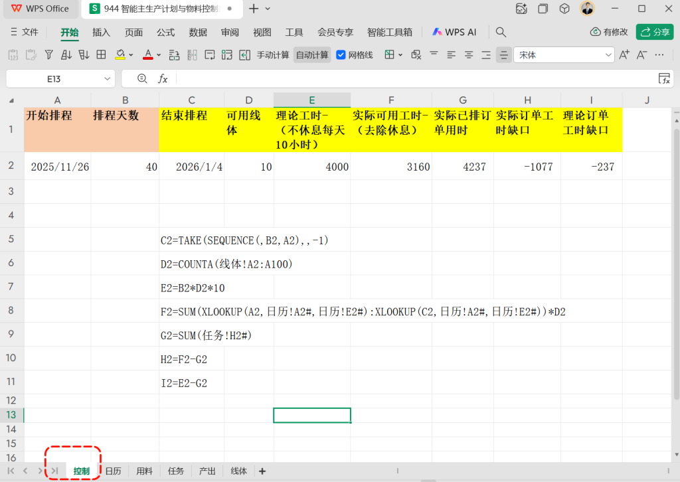This screenshot has height=482, width=680.
Task: Open WPS AI assistant
Action: 454,32
